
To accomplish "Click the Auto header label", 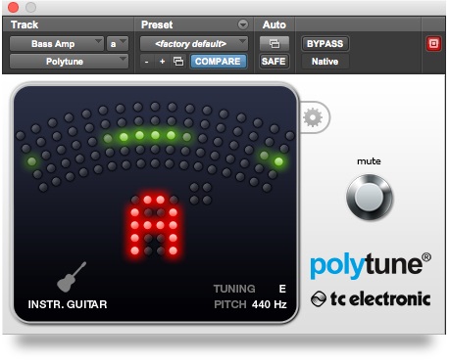I will point(274,24).
